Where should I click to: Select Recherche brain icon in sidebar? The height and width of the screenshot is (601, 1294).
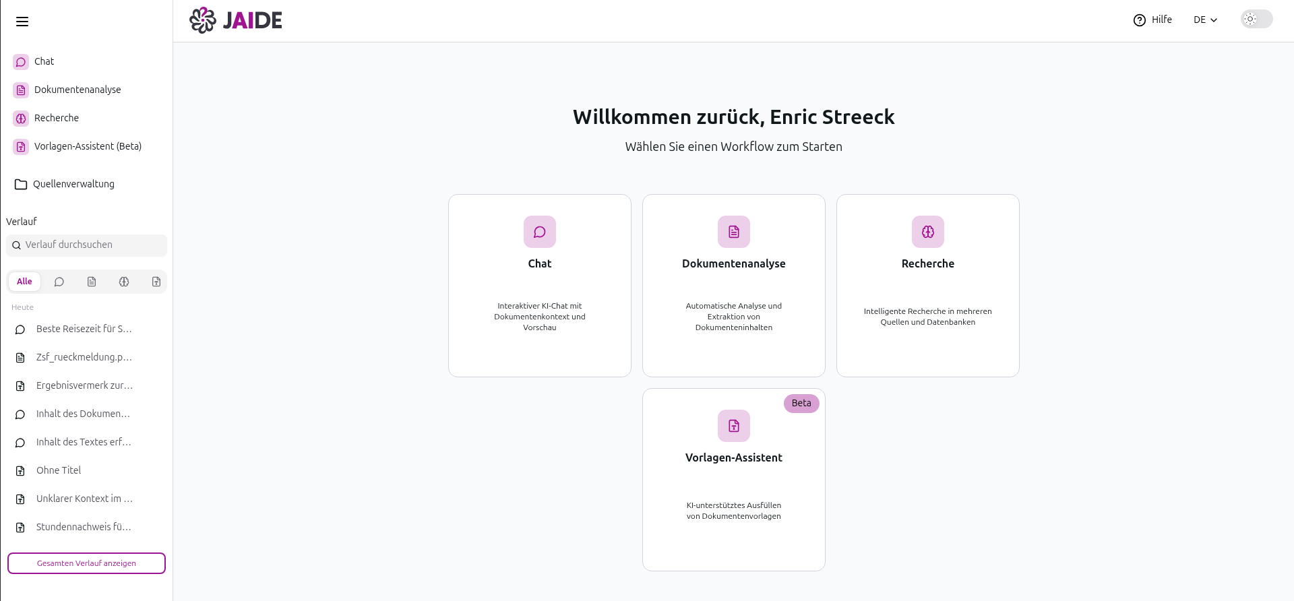22,119
